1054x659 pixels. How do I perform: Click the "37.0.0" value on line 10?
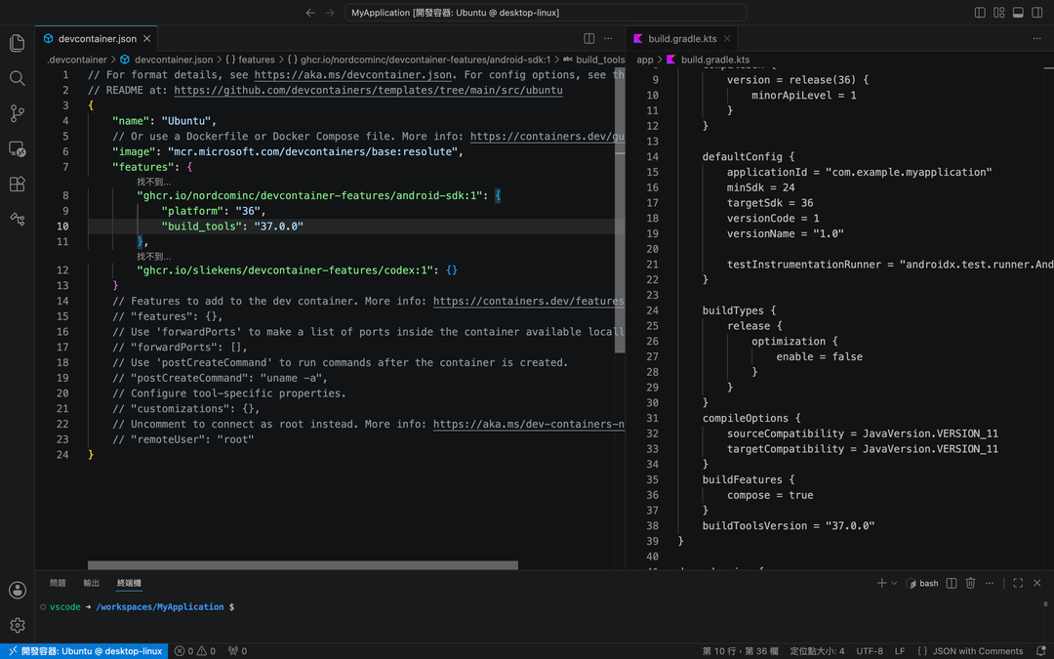coord(278,226)
